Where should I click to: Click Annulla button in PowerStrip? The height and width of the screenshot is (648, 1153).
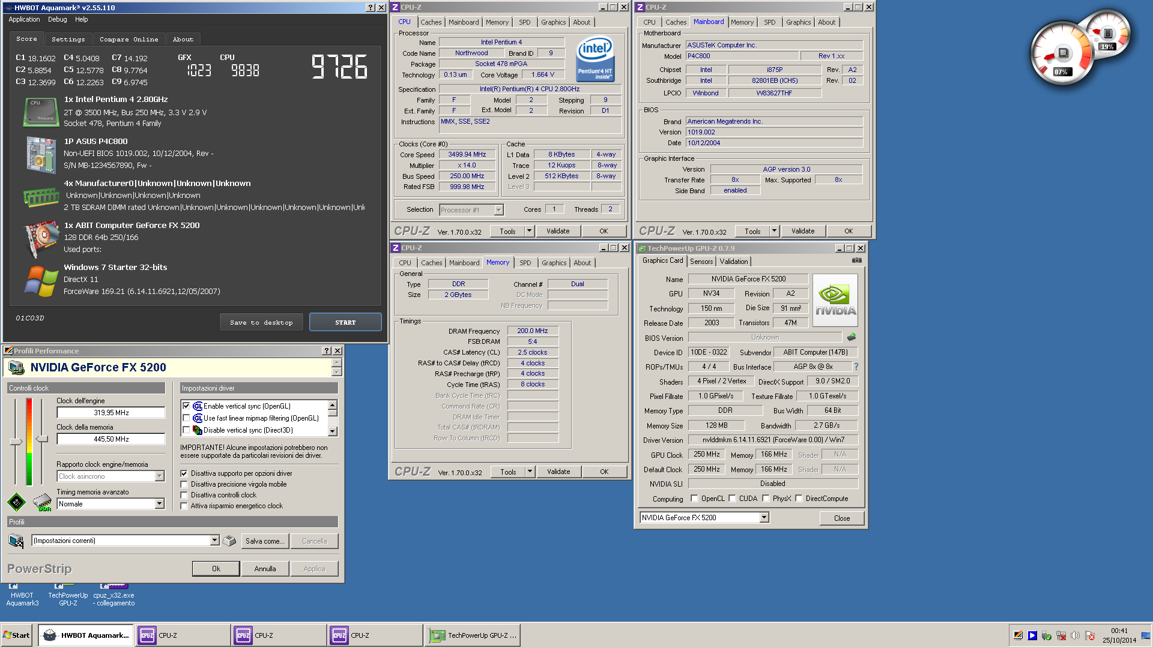pos(265,569)
